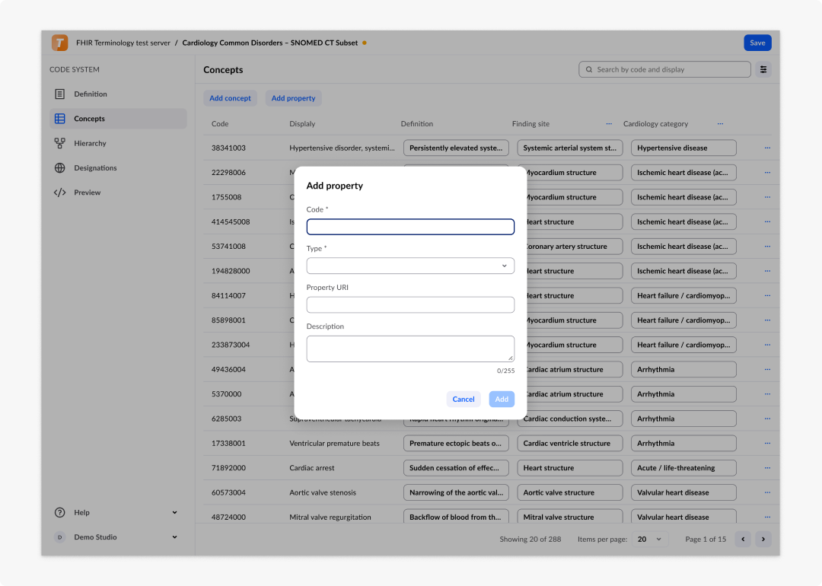Screen dimensions: 822x586
Task: Click the orange T app logo
Action: point(59,43)
